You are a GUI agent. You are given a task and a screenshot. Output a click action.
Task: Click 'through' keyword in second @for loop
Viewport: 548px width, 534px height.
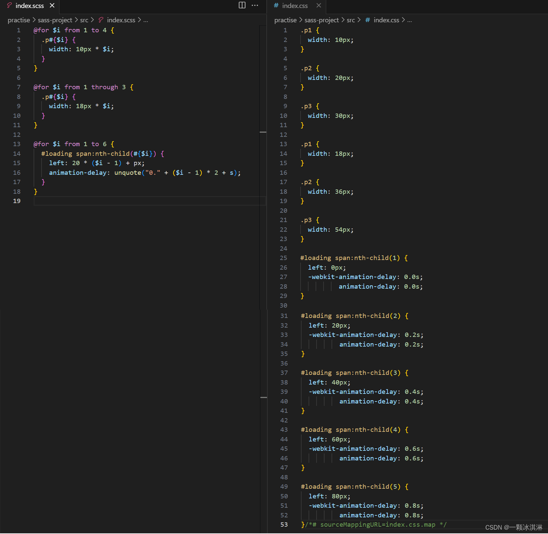point(105,87)
